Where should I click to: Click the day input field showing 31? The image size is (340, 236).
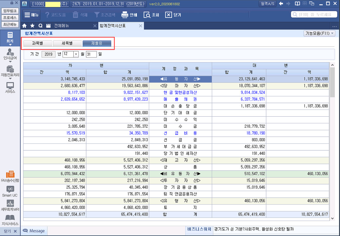click(91, 54)
